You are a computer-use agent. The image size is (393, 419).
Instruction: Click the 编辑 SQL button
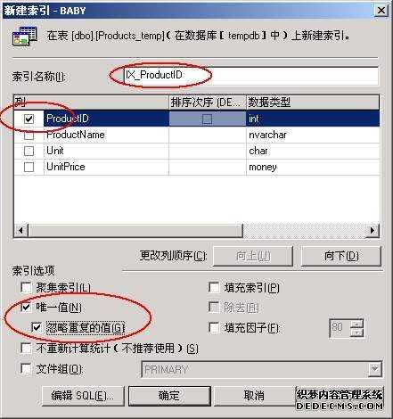click(x=83, y=396)
